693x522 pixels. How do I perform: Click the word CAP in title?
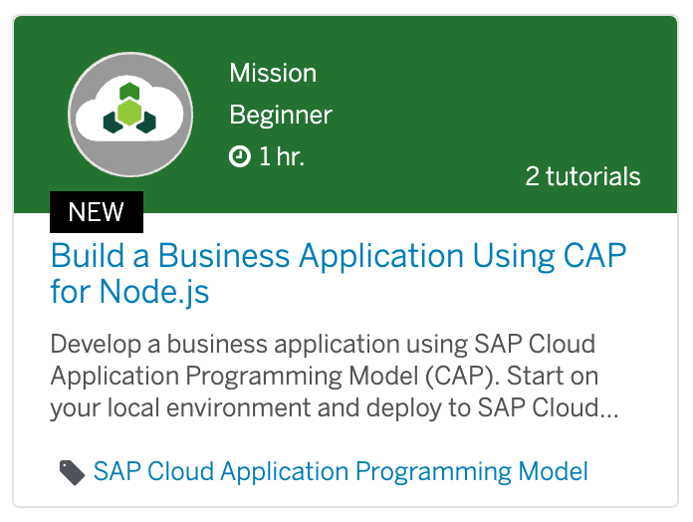click(x=594, y=255)
